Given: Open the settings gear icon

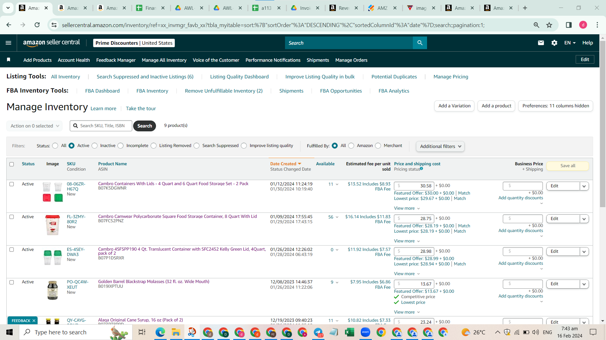Looking at the screenshot, I should pos(554,43).
